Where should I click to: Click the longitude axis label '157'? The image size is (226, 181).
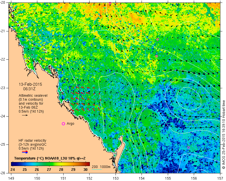pos(220,178)
